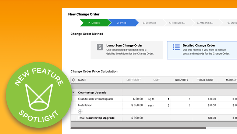The height and width of the screenshot is (134, 237).
Task: Add new line item plus icon
Action: [x=80, y=111]
